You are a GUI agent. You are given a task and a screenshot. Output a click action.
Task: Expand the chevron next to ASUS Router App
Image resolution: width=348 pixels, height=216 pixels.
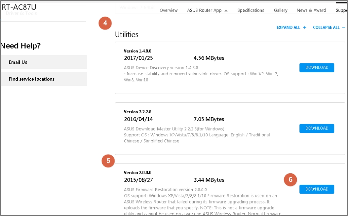(226, 11)
